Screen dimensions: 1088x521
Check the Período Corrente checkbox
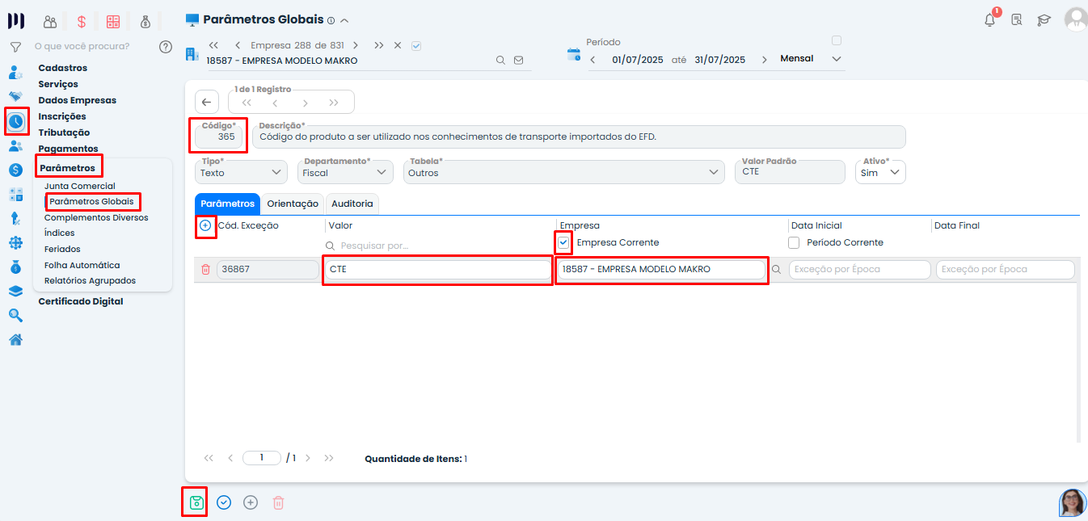[x=794, y=242]
